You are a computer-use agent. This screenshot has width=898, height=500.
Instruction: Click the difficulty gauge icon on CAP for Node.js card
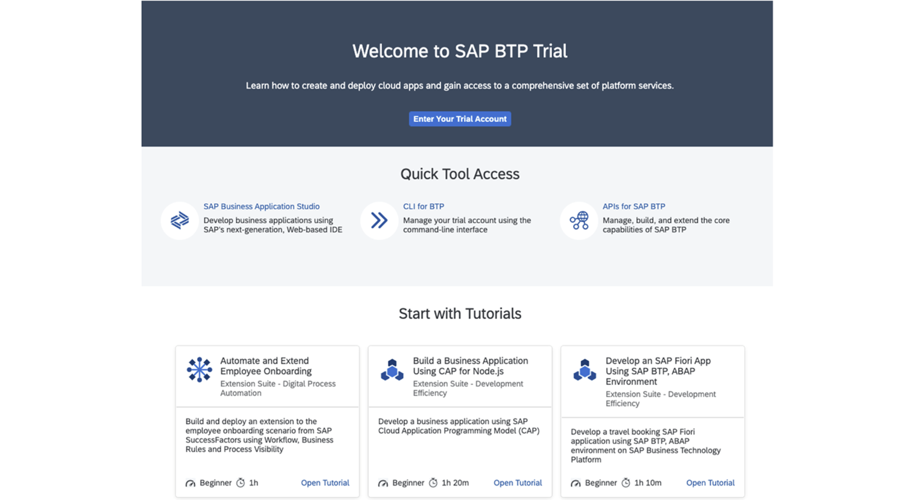[x=383, y=483]
